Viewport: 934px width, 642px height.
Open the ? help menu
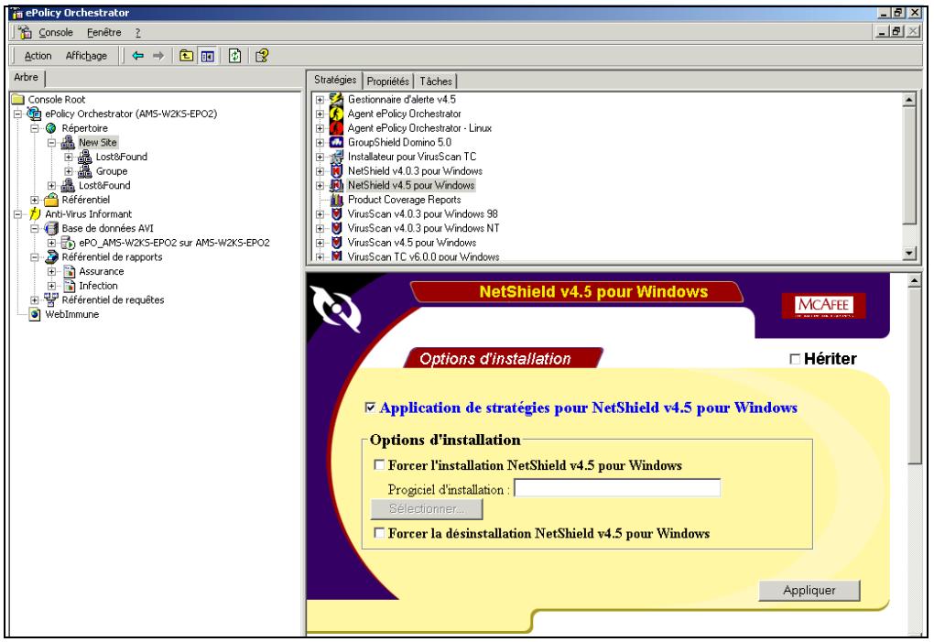tap(137, 33)
